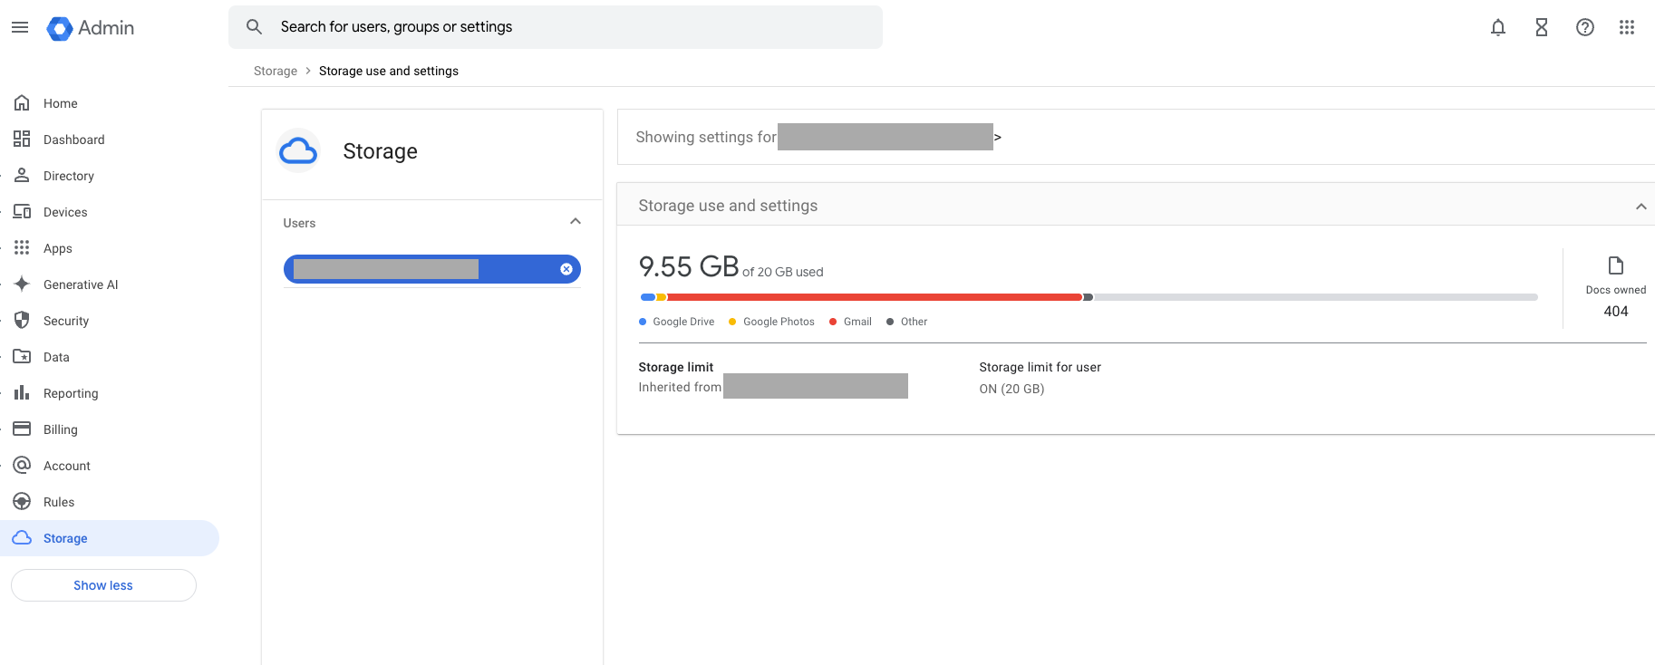Image resolution: width=1655 pixels, height=665 pixels.
Task: Click the Storage cloud icon in panel
Action: pyautogui.click(x=298, y=151)
